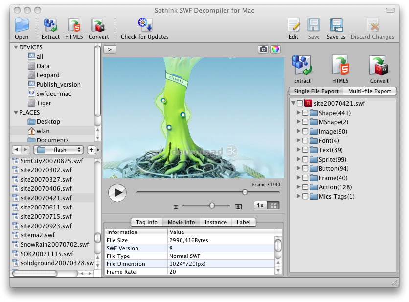This screenshot has width=409, height=302.
Task: Click the fit-to-window icon next to 1x
Action: click(273, 205)
